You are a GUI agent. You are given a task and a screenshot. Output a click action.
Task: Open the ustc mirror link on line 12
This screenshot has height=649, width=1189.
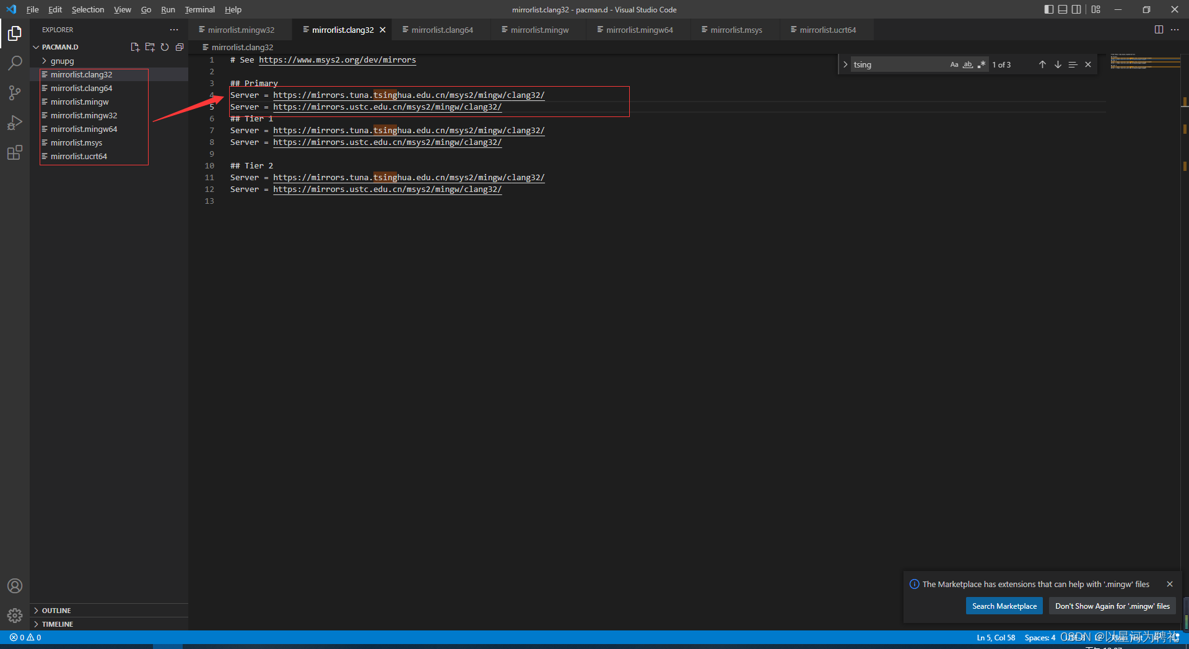(388, 189)
